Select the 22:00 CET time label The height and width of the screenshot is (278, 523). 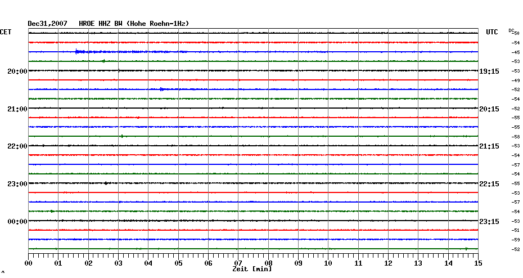17,146
